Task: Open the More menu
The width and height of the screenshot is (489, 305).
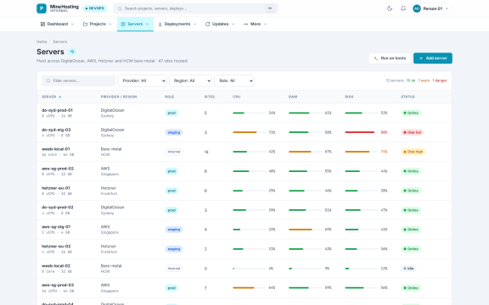Action: [x=255, y=24]
